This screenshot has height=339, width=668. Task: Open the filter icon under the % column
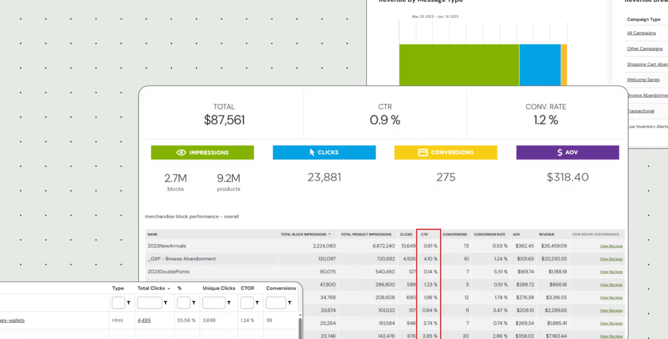click(193, 303)
